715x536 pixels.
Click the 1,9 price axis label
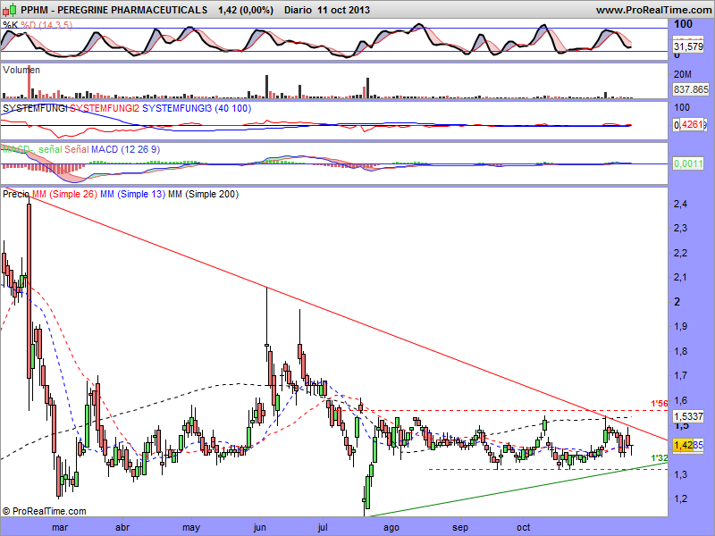pyautogui.click(x=681, y=326)
